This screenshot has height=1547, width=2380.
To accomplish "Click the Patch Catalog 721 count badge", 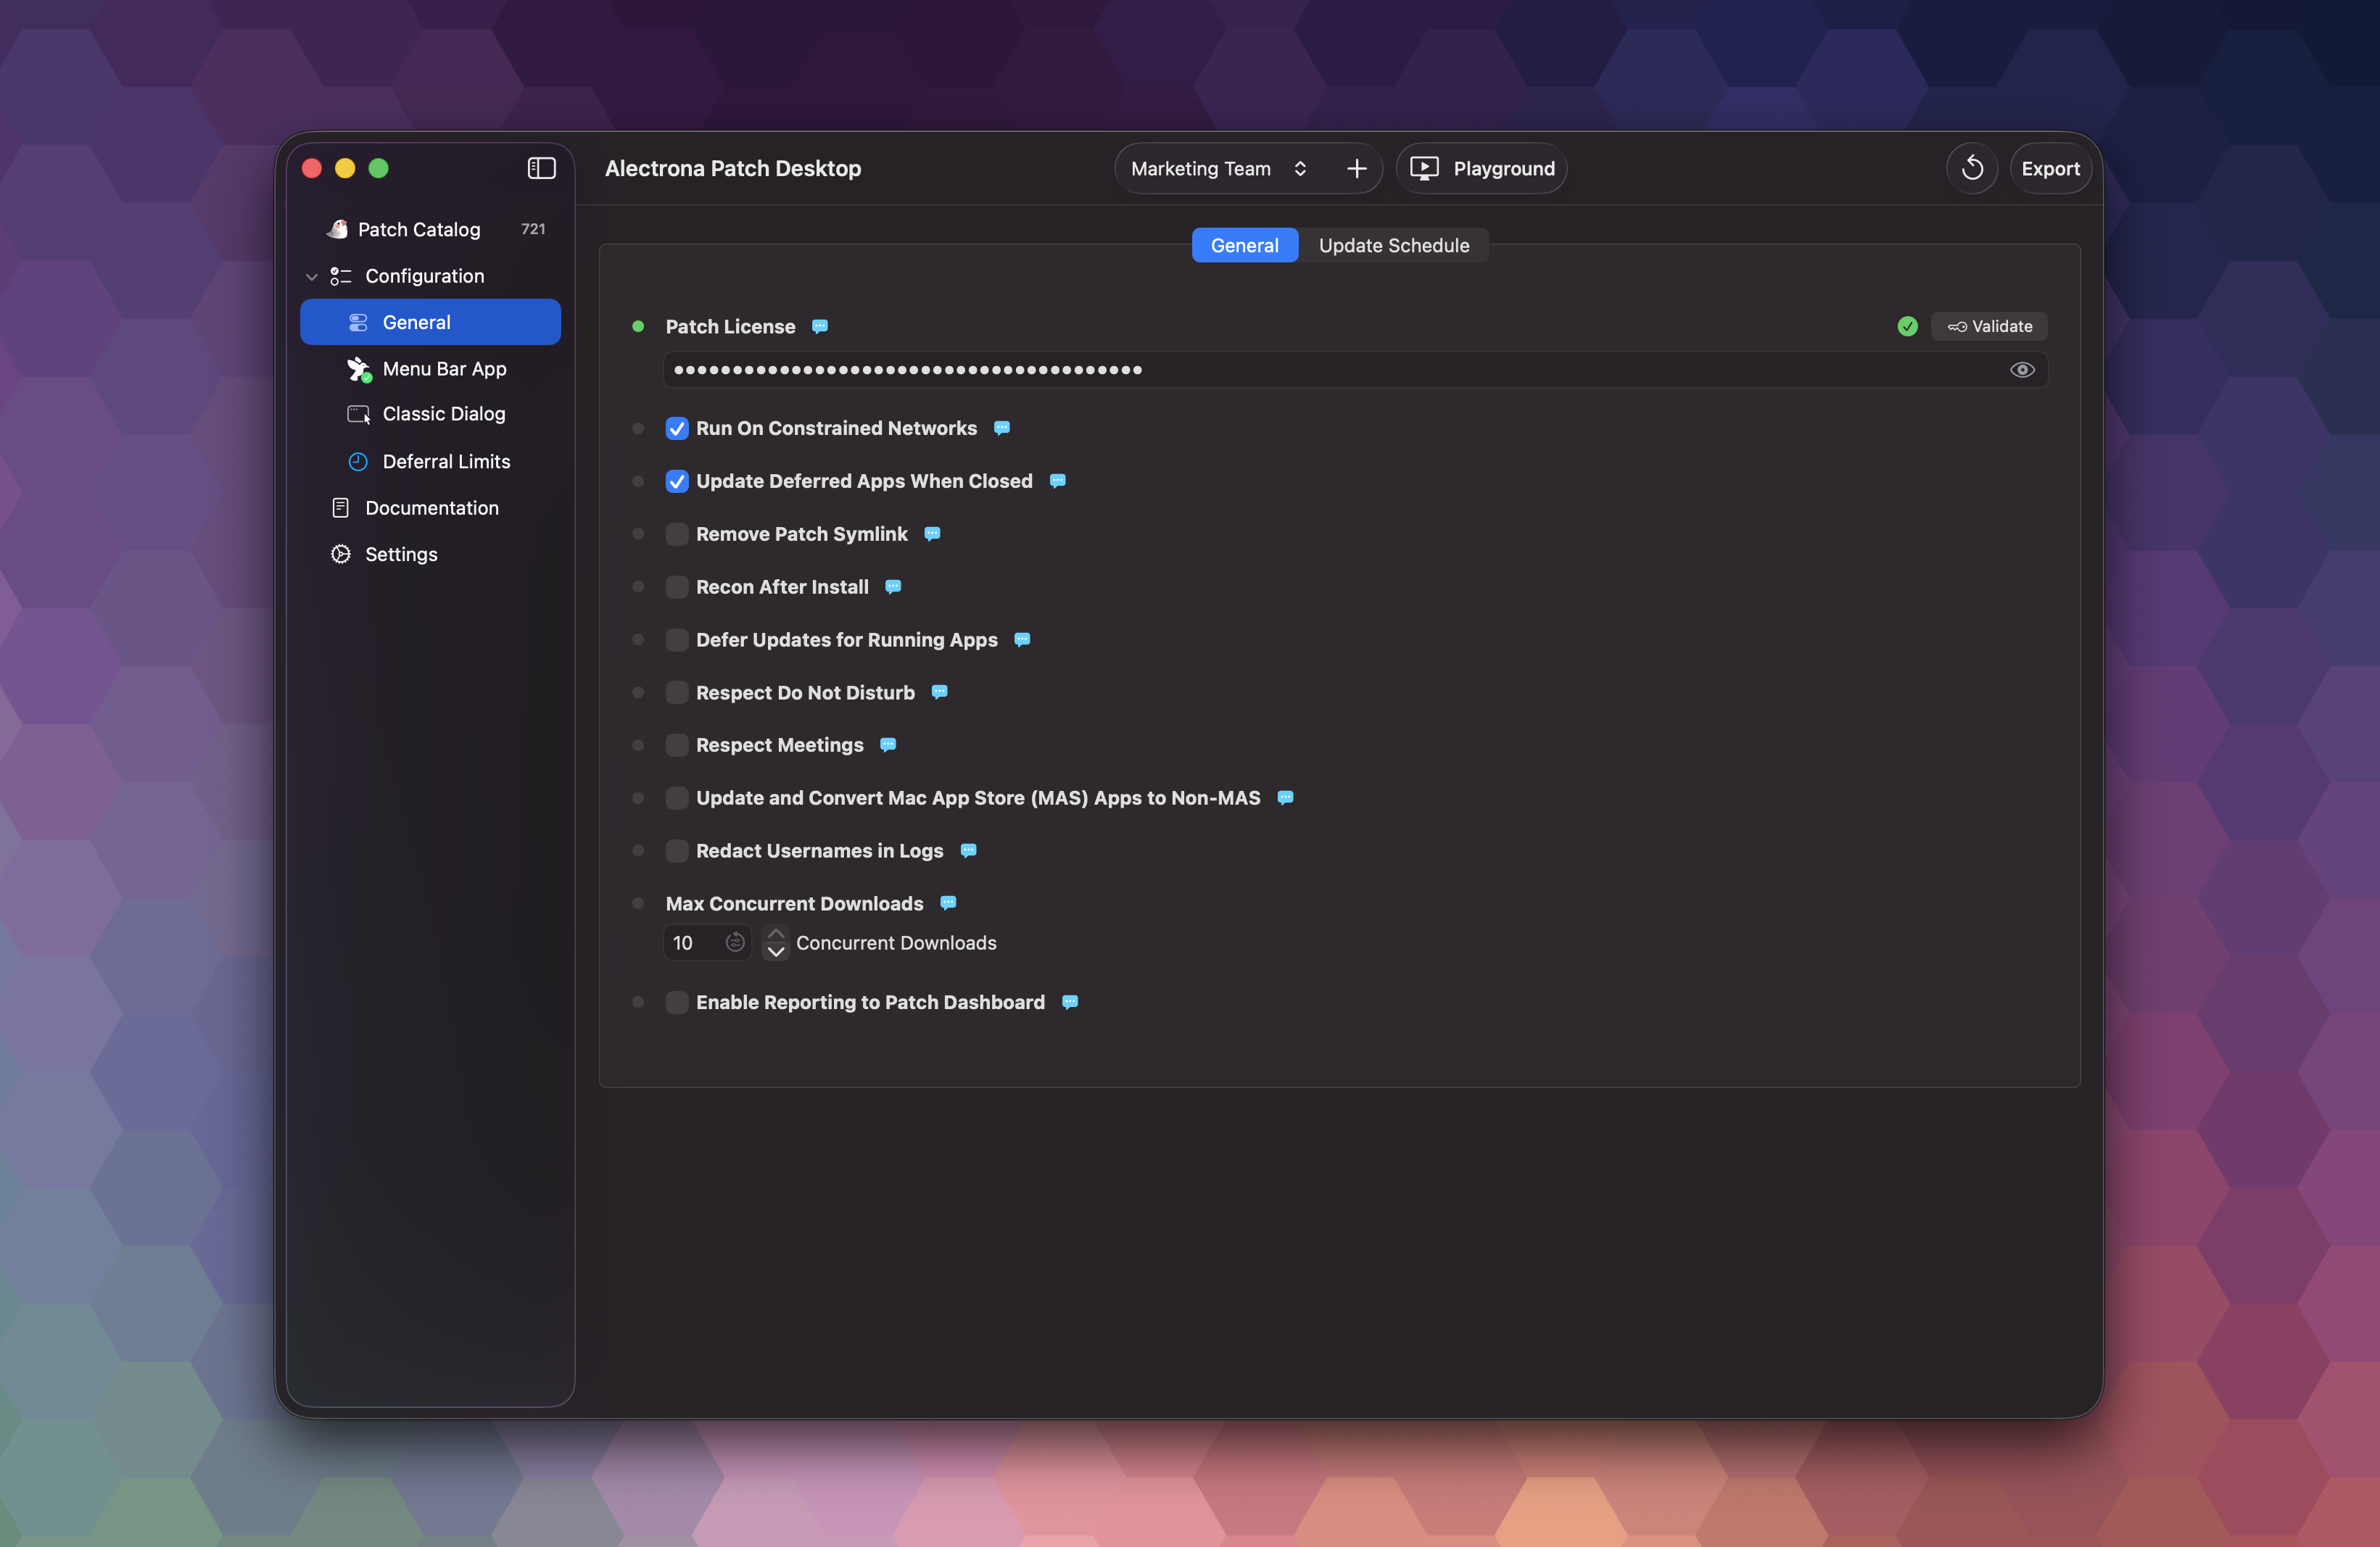I will click(x=533, y=229).
